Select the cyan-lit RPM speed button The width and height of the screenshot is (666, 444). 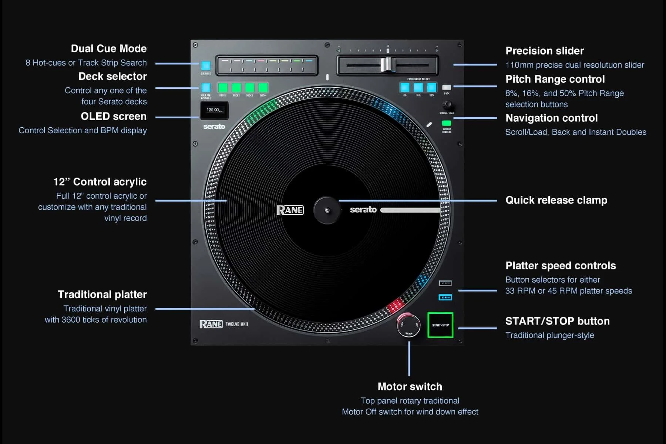(x=445, y=297)
